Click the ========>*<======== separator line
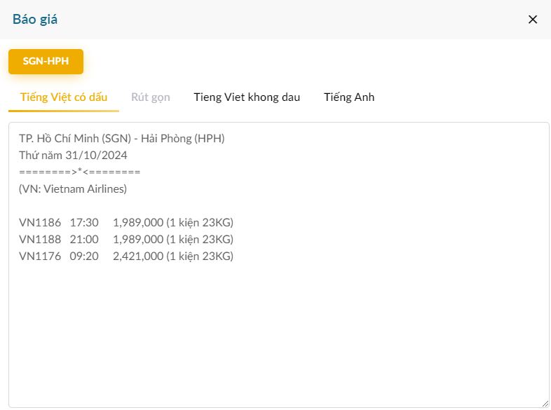551x410 pixels. click(x=79, y=172)
